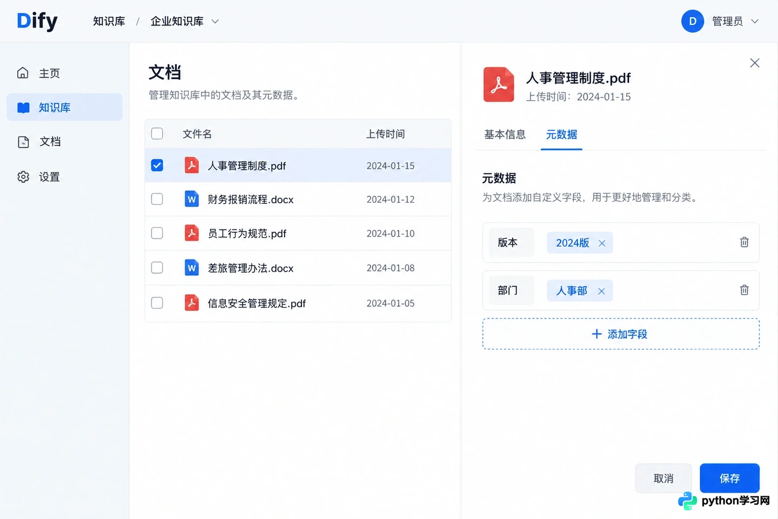Check the 差旅管理办法.docx checkbox
The image size is (778, 519).
(x=157, y=268)
